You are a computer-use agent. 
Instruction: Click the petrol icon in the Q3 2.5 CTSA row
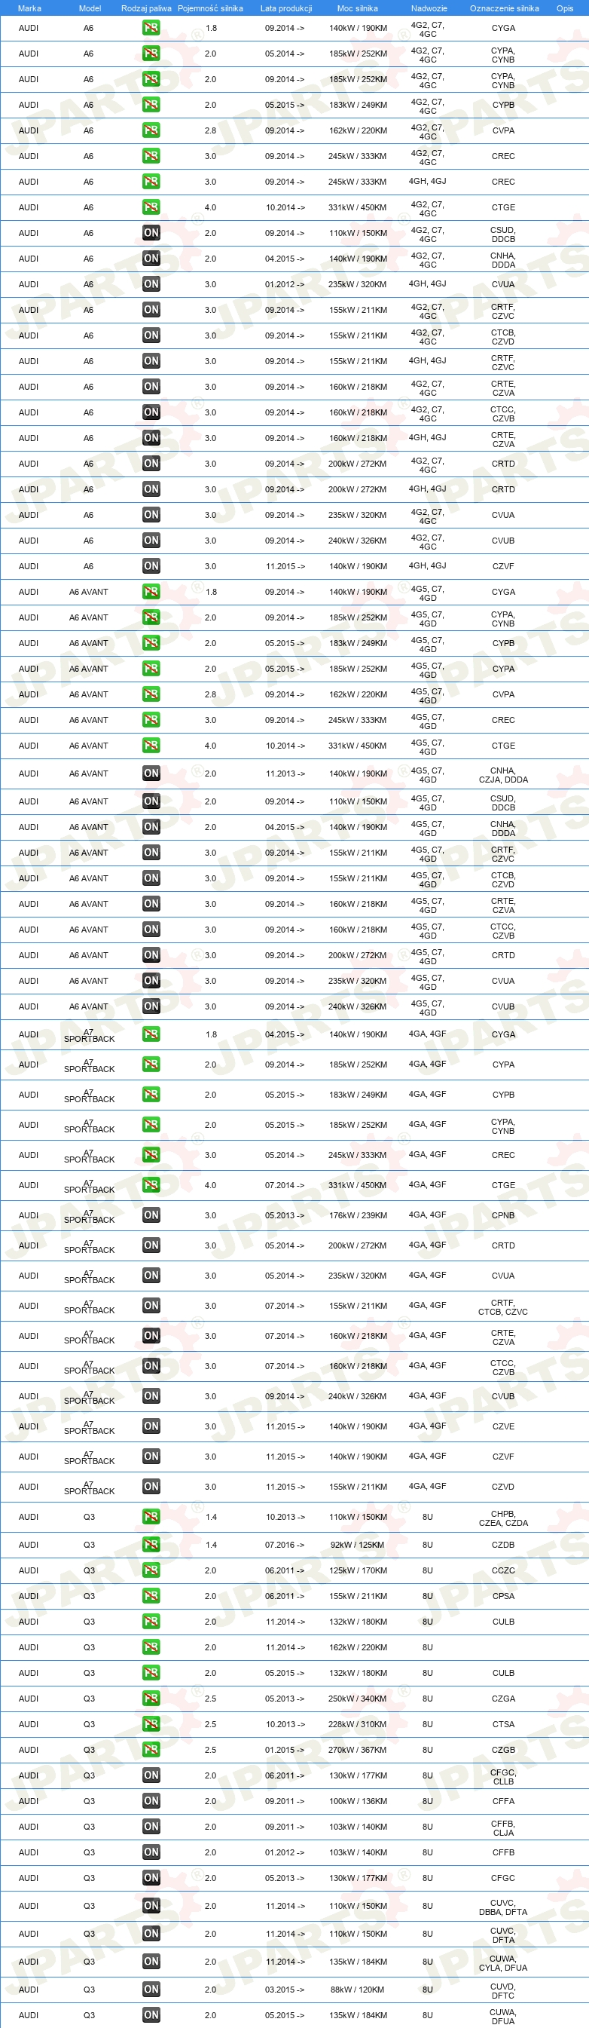[x=151, y=1724]
